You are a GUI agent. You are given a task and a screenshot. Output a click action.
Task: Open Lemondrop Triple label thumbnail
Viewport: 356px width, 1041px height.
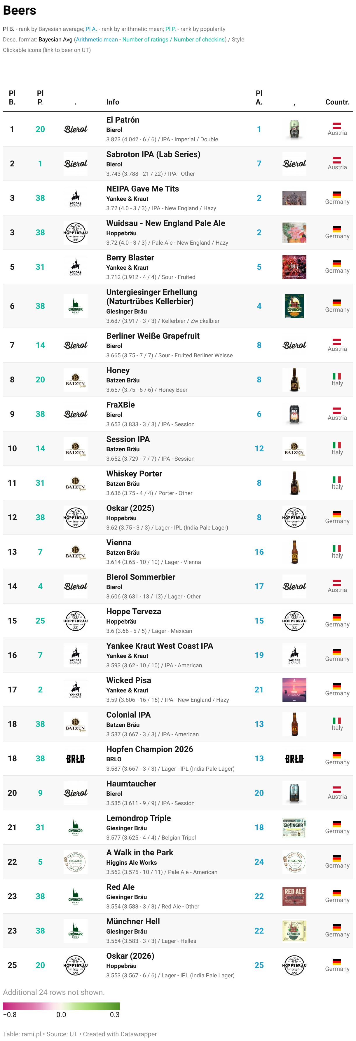[x=294, y=828]
